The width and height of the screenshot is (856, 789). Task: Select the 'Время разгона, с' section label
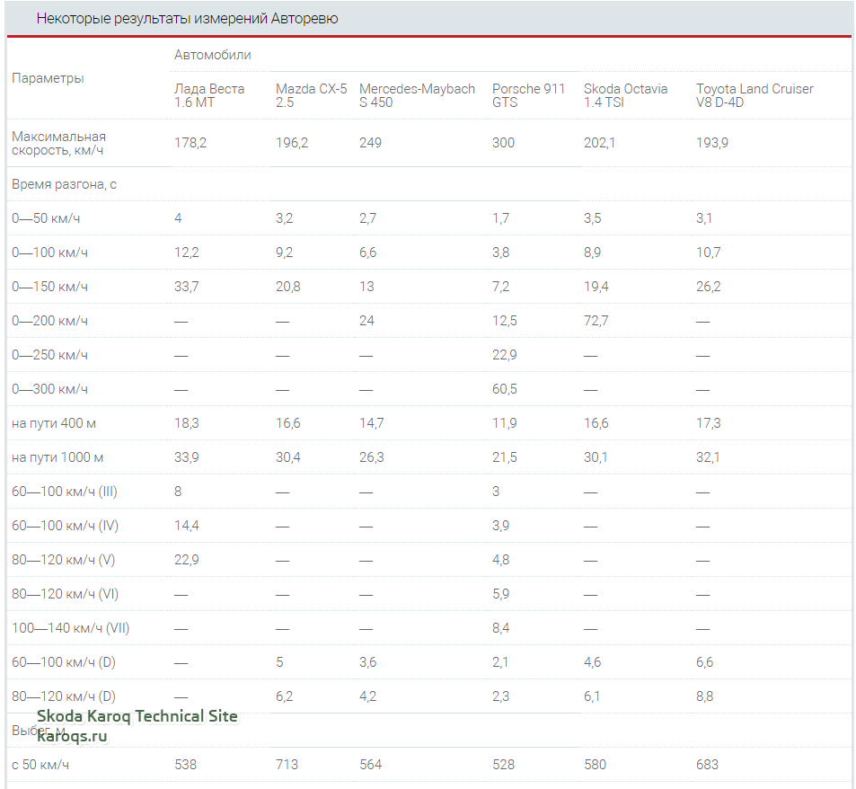[x=64, y=184]
